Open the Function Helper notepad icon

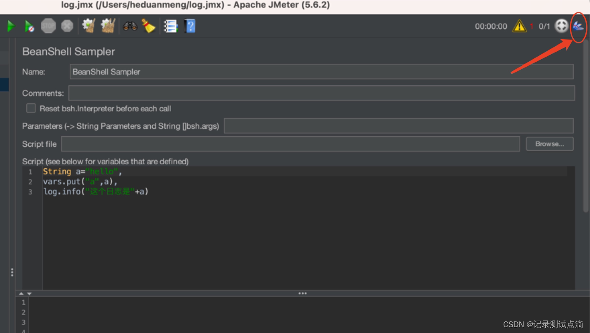170,26
